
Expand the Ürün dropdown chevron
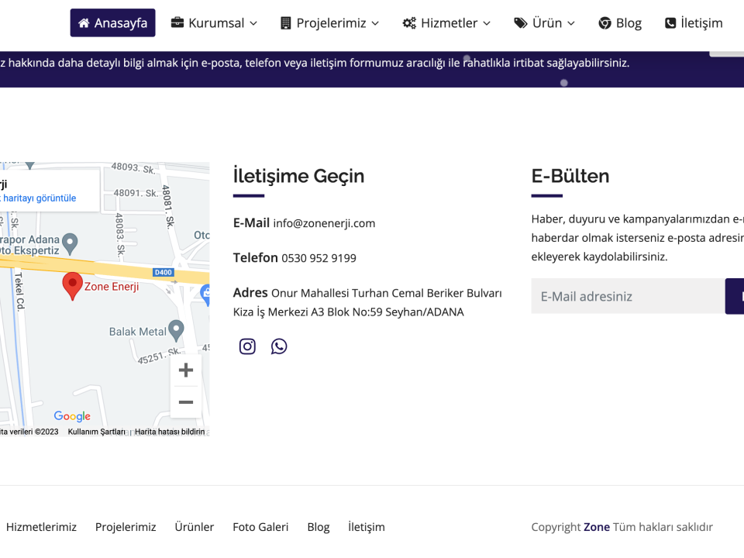coord(571,23)
